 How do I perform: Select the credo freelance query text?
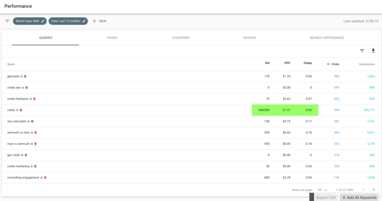pyautogui.click(x=18, y=99)
